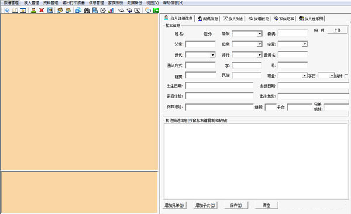The width and height of the screenshot is (351, 214).
Task: Open the 帮助信息(H) menu
Action: [x=173, y=3]
